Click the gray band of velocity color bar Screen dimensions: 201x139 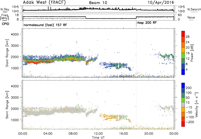[183, 105]
